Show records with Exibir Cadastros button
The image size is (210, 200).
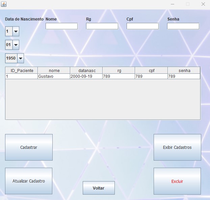177,147
